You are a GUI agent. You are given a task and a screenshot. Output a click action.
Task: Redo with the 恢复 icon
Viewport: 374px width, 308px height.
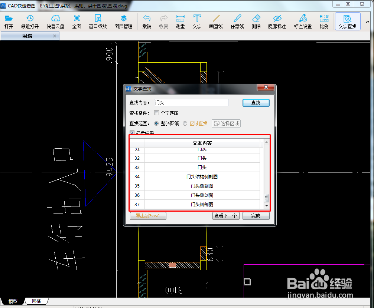(164, 21)
